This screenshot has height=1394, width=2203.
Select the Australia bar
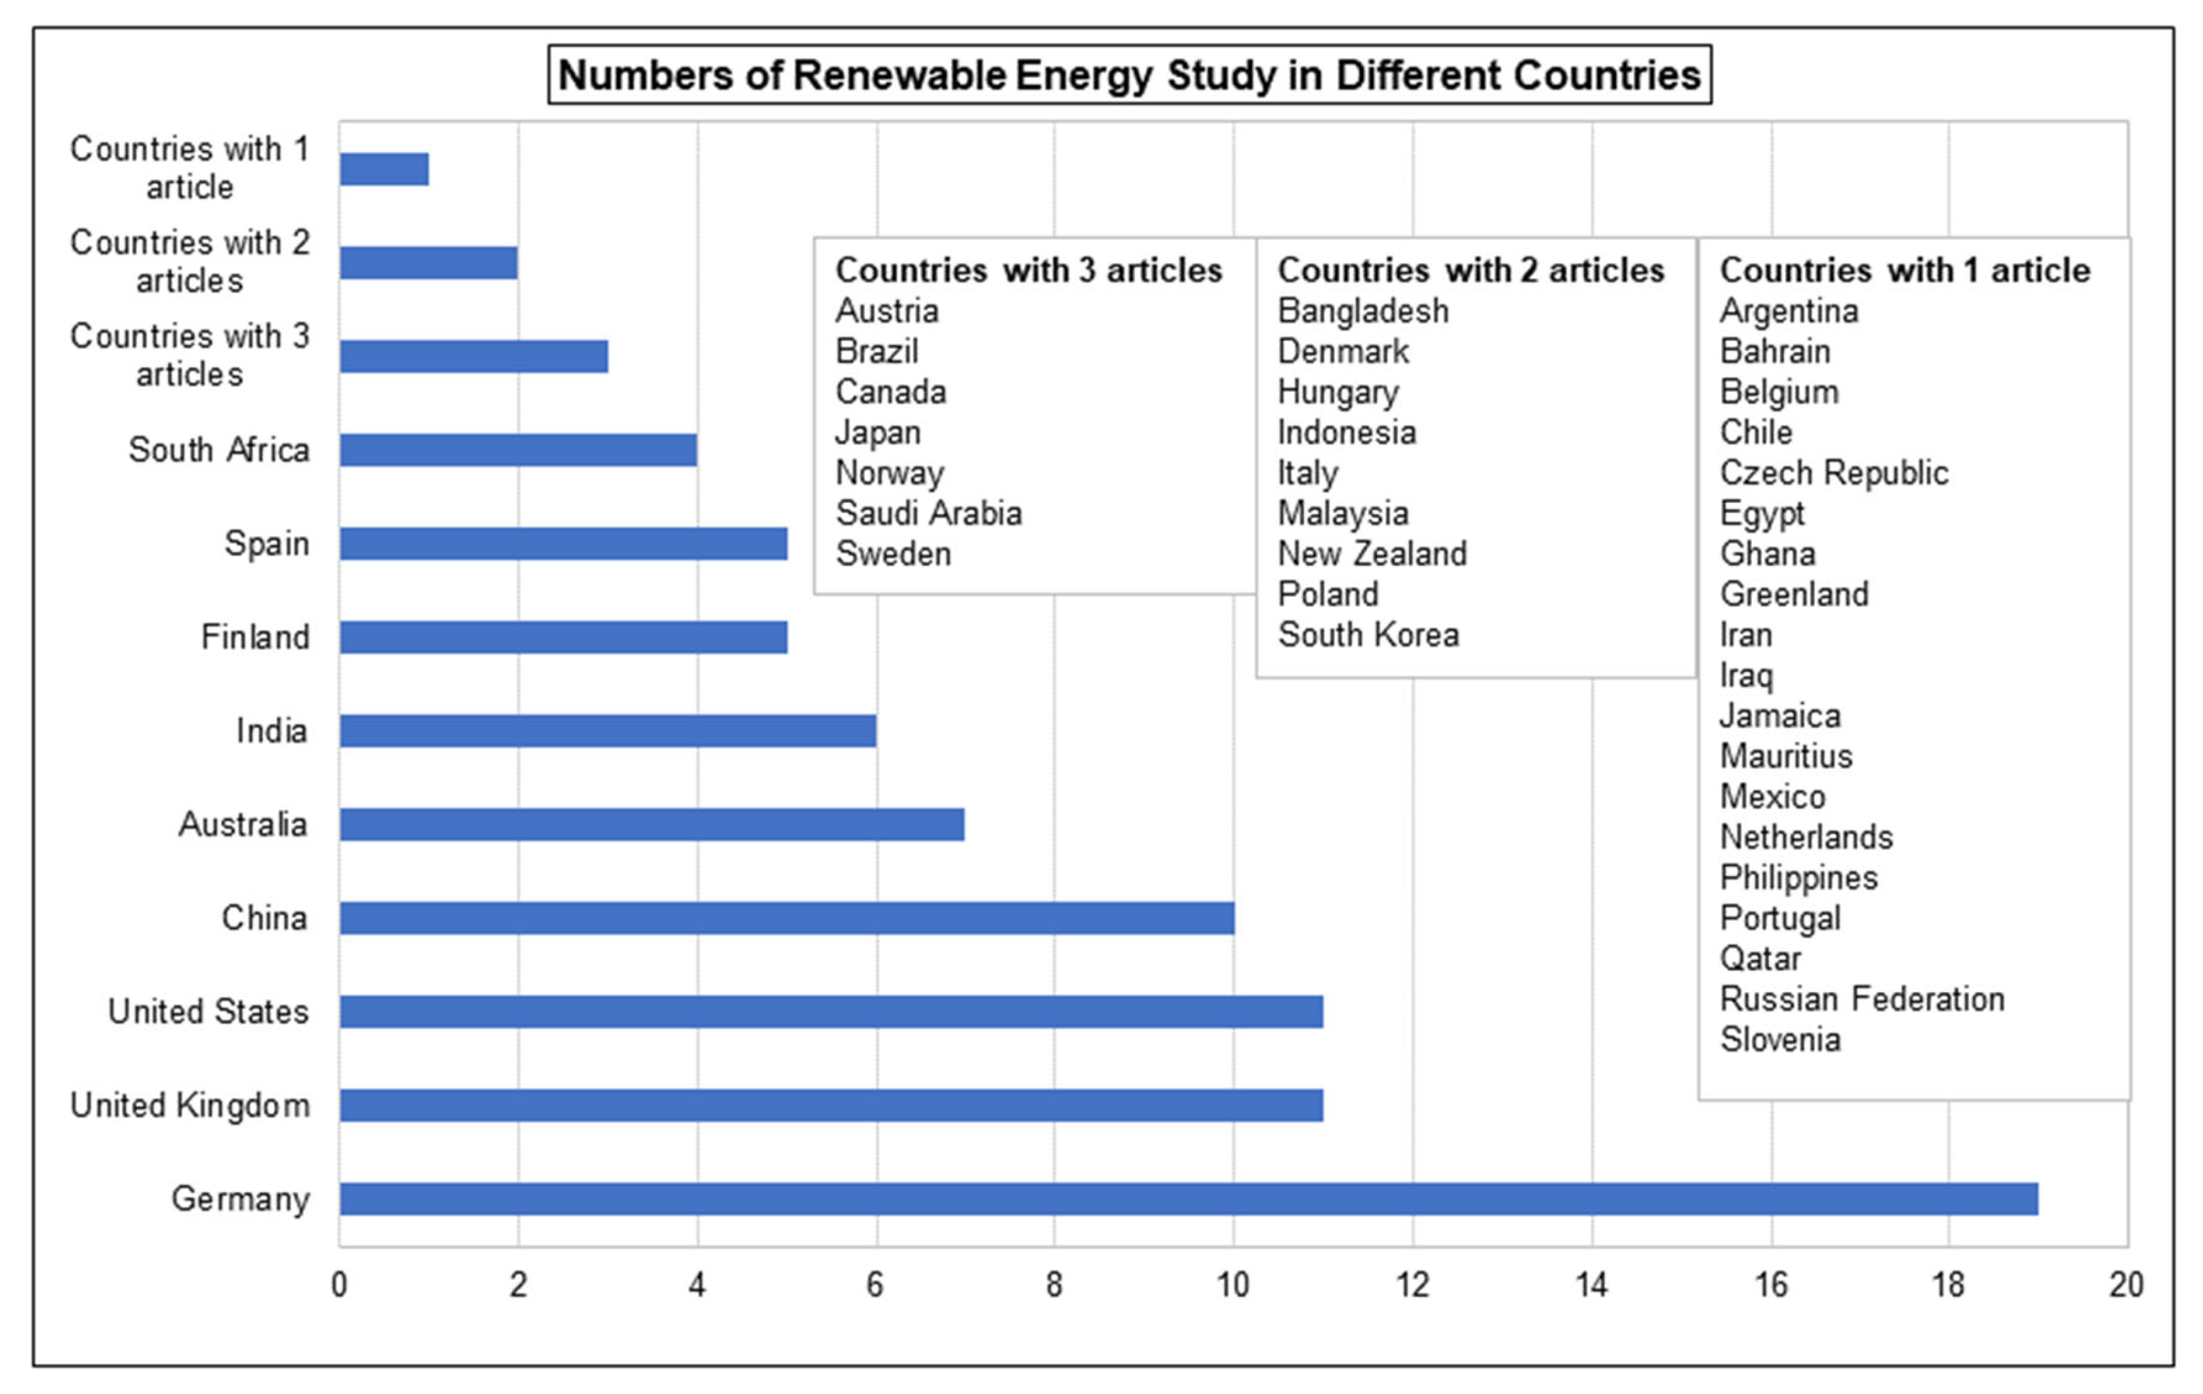(651, 824)
